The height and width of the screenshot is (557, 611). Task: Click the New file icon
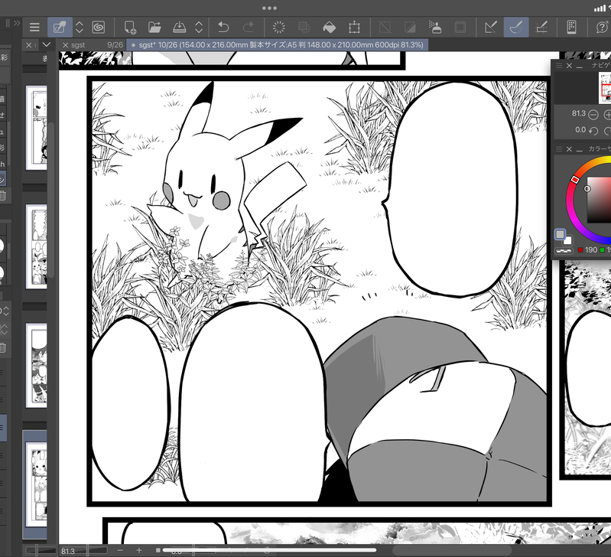[130, 28]
